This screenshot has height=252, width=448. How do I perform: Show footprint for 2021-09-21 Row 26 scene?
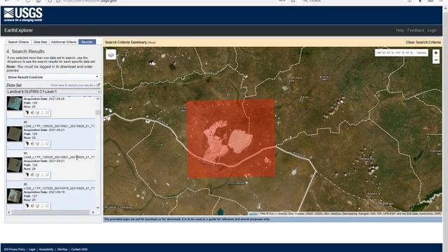pyautogui.click(x=27, y=175)
